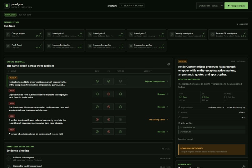Click the Human Gate gavel icon
The image size is (252, 168).
click(x=244, y=166)
